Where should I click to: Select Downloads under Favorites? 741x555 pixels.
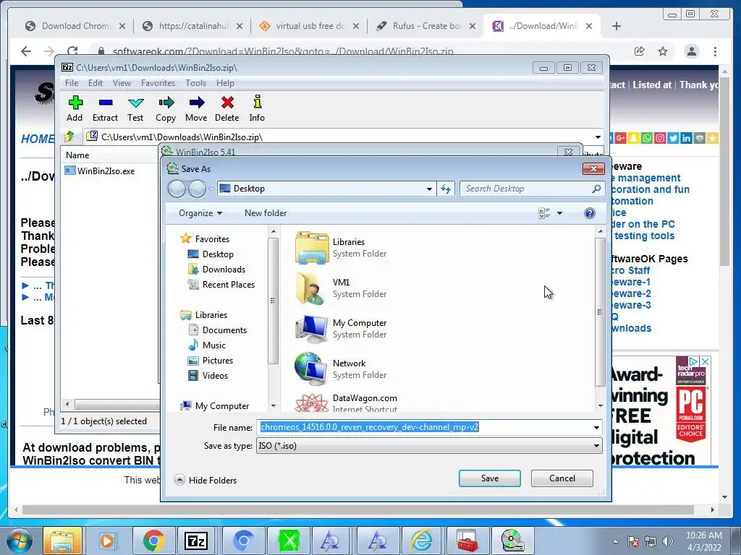click(x=216, y=270)
